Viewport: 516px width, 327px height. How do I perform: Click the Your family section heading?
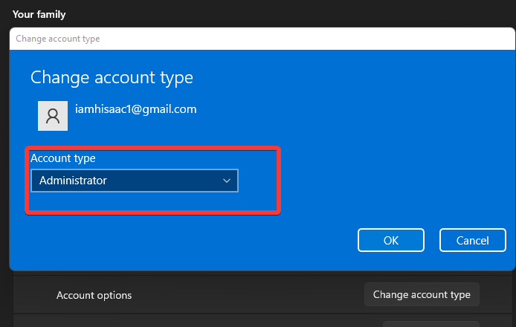tap(39, 14)
